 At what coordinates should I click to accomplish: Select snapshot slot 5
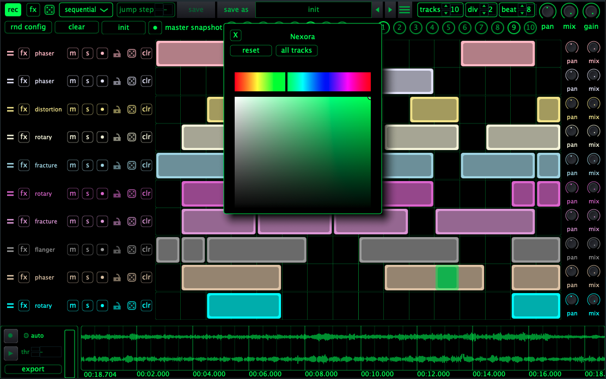(448, 27)
